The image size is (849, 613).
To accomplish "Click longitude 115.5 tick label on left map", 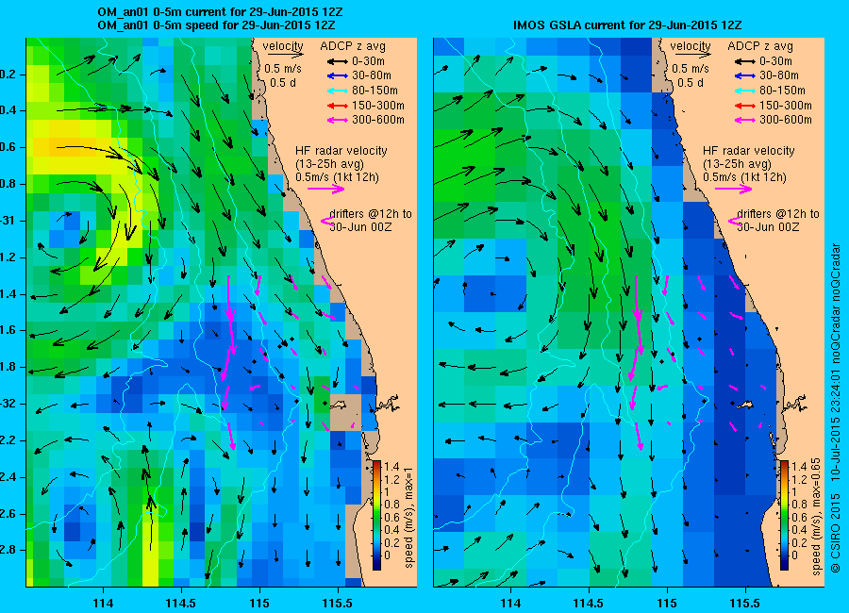I will (x=338, y=604).
